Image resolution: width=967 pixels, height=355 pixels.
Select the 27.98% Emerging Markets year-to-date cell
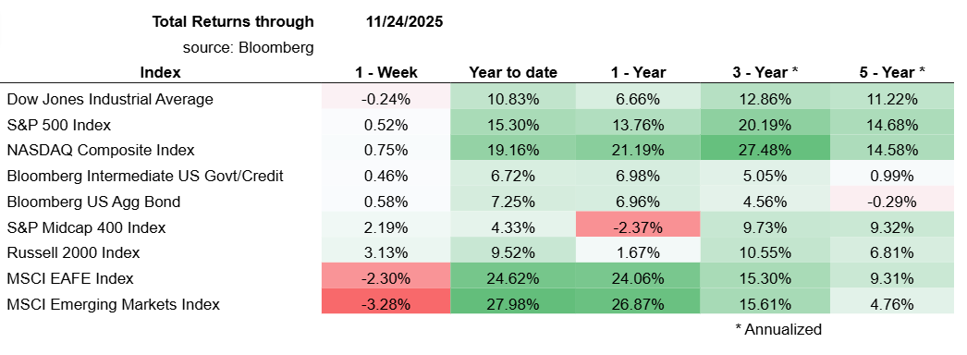pyautogui.click(x=513, y=304)
